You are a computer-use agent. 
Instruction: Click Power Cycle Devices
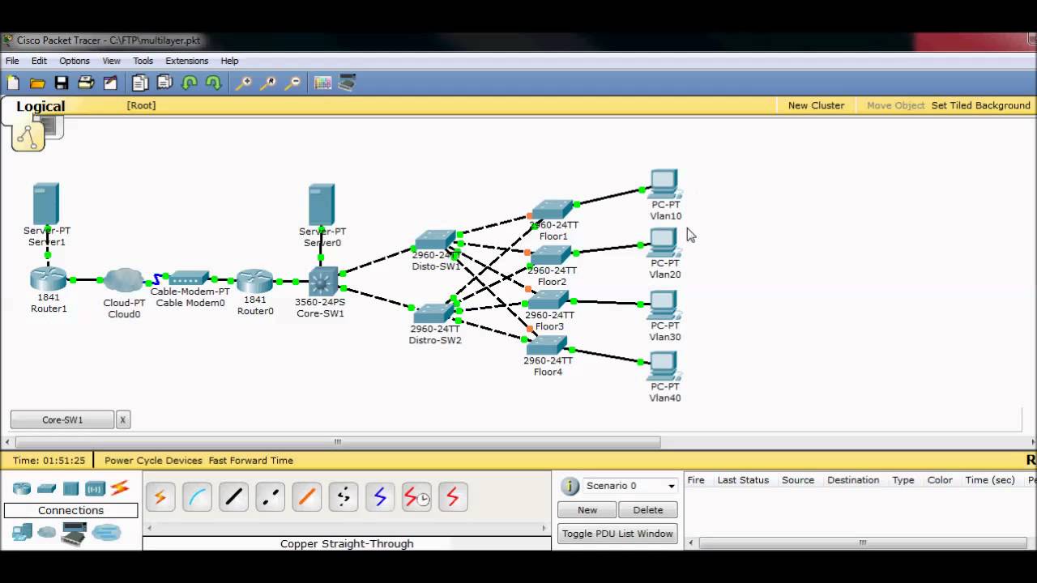pos(153,460)
